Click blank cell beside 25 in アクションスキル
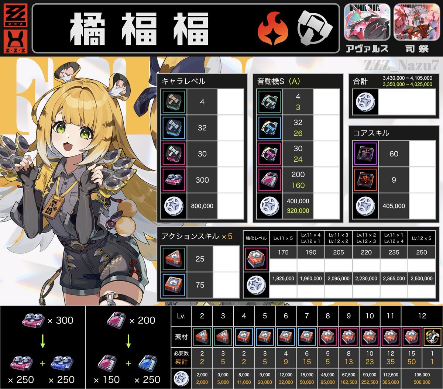Viewport: 443px width, 389px height. 226,259
